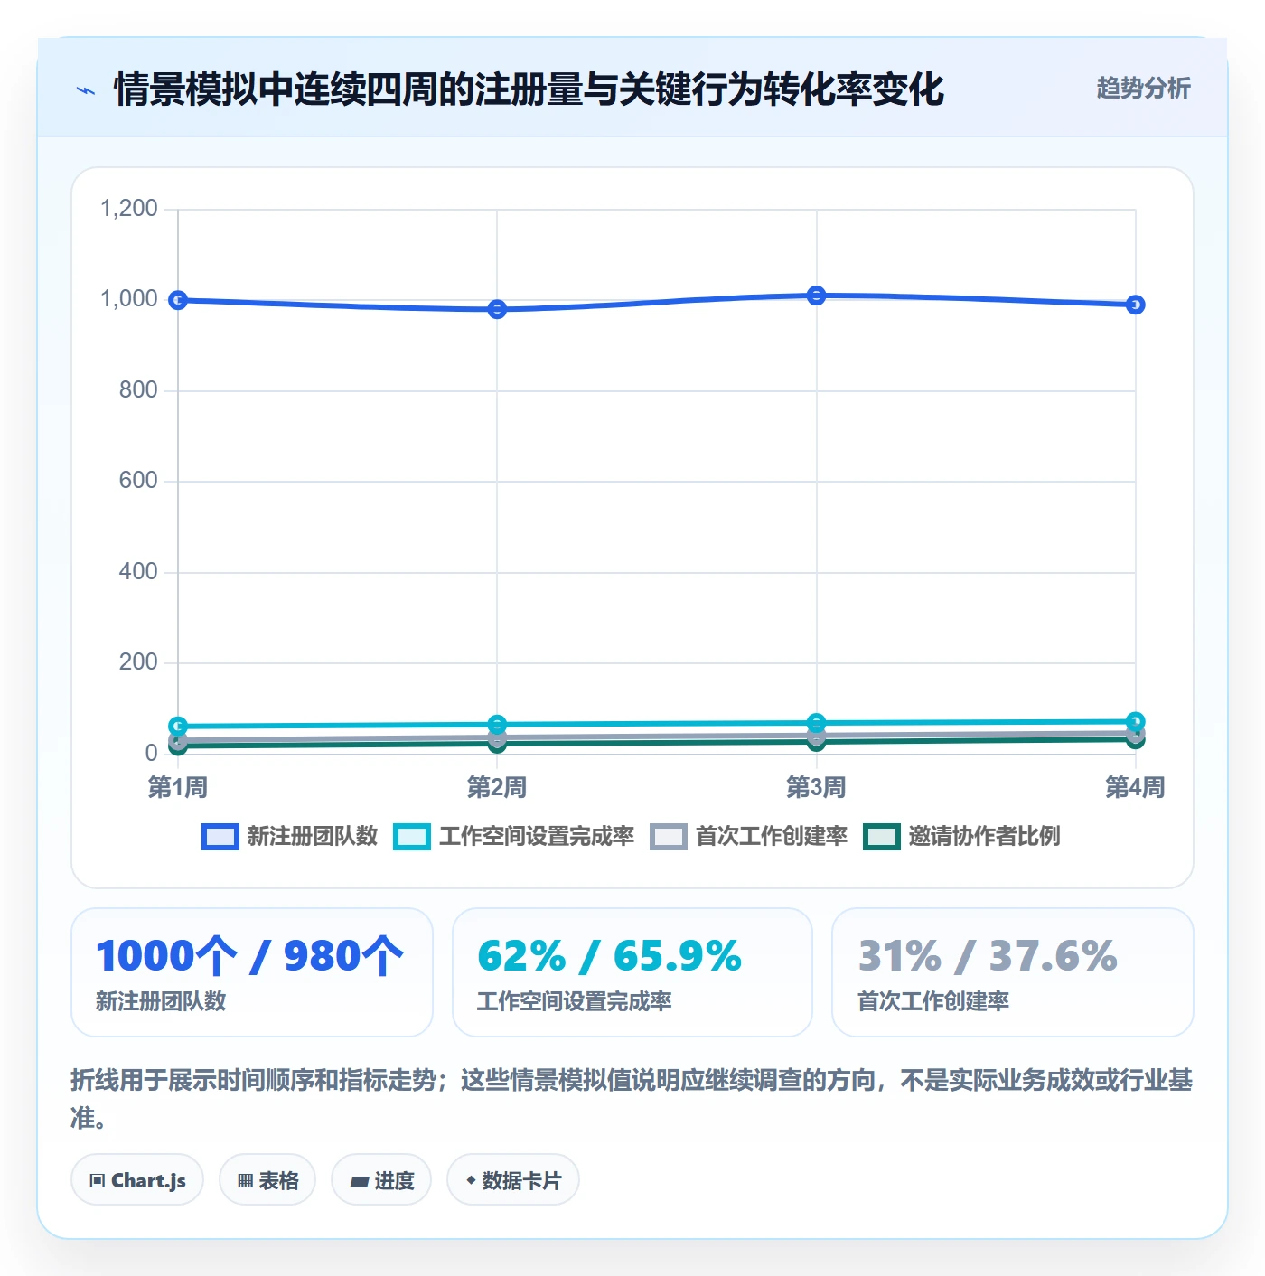This screenshot has width=1265, height=1276.
Task: Click the 62% / 65.9% stat value
Action: click(x=610, y=956)
